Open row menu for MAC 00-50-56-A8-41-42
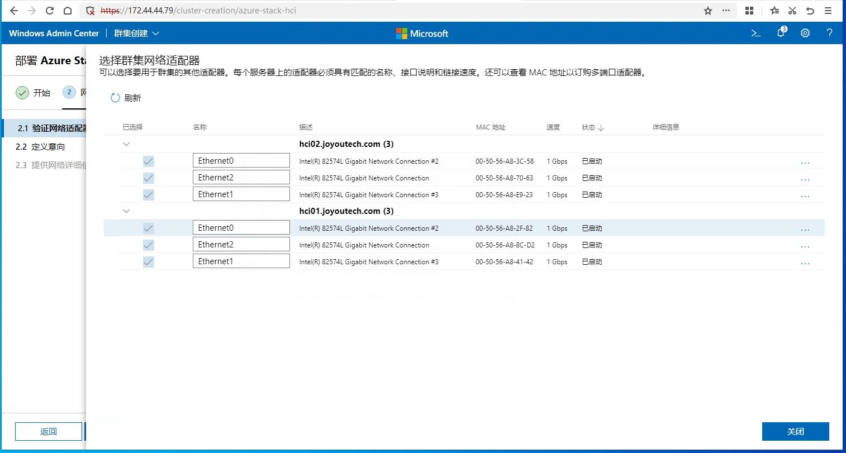The image size is (846, 453). [x=805, y=263]
